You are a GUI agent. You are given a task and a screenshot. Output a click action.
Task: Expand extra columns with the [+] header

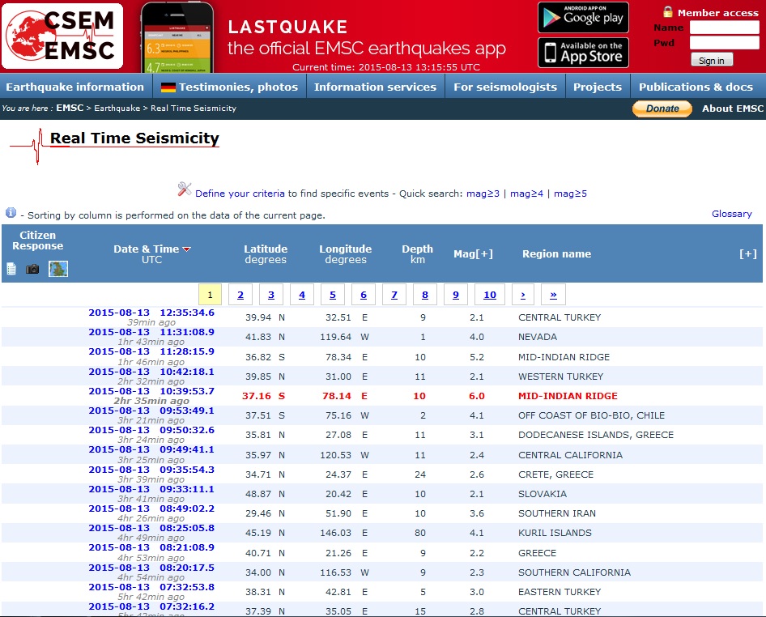748,254
